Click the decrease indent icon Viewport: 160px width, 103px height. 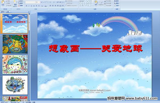pyautogui.click(x=58, y=2)
